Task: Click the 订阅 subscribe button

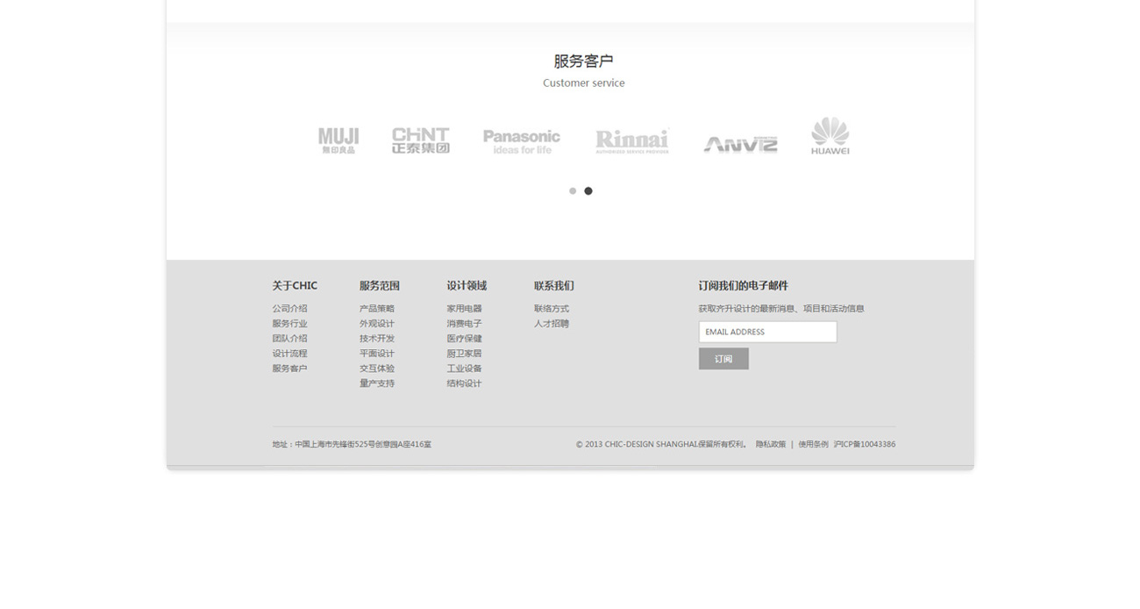Action: (723, 359)
